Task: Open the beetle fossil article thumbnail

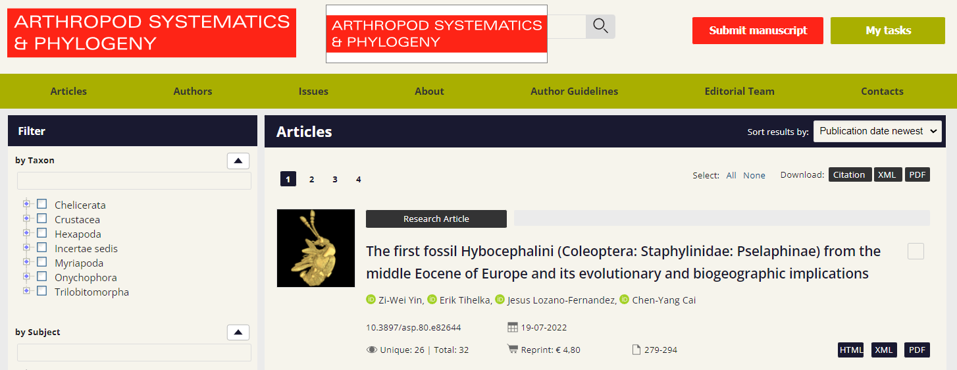Action: (x=316, y=248)
